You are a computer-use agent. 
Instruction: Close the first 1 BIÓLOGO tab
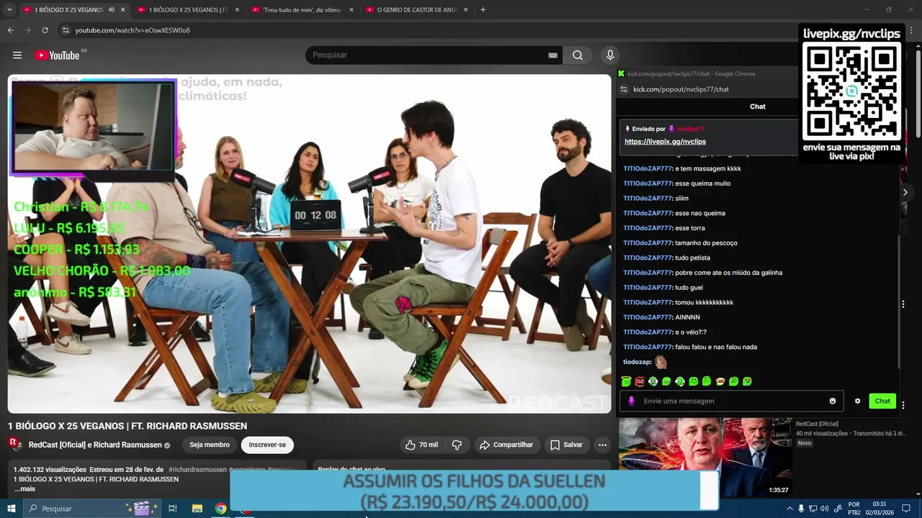click(122, 10)
